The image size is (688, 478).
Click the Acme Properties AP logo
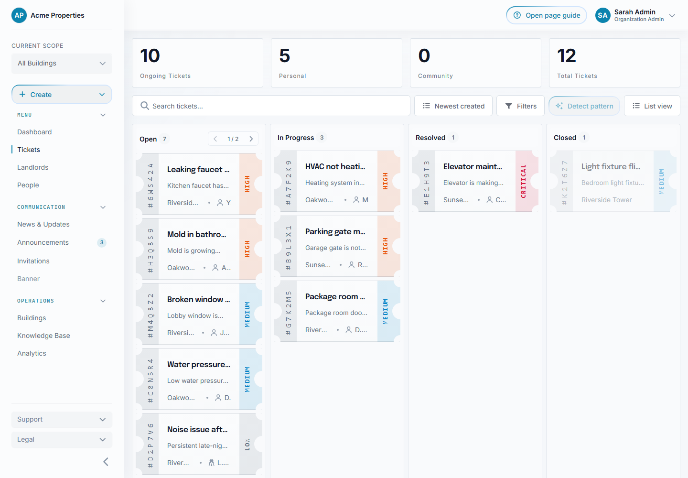click(19, 15)
